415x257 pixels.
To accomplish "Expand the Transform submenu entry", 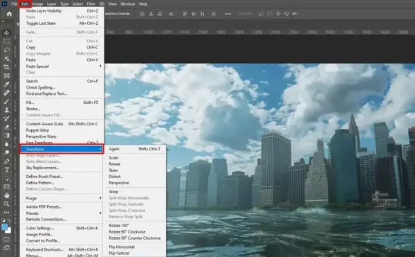I will click(62, 149).
